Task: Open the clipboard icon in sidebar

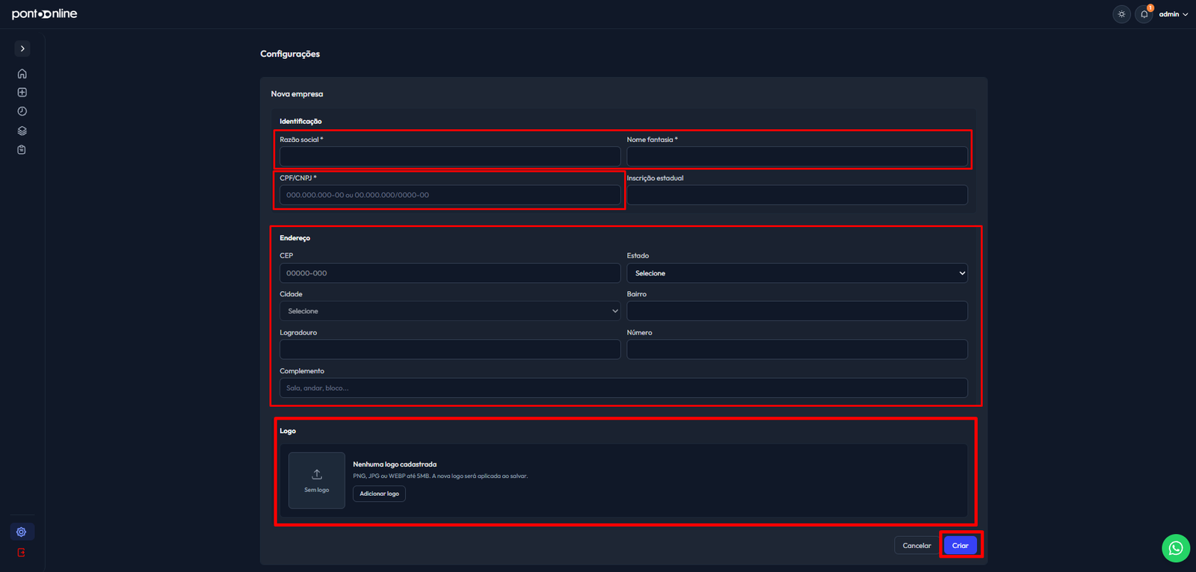Action: 22,149
